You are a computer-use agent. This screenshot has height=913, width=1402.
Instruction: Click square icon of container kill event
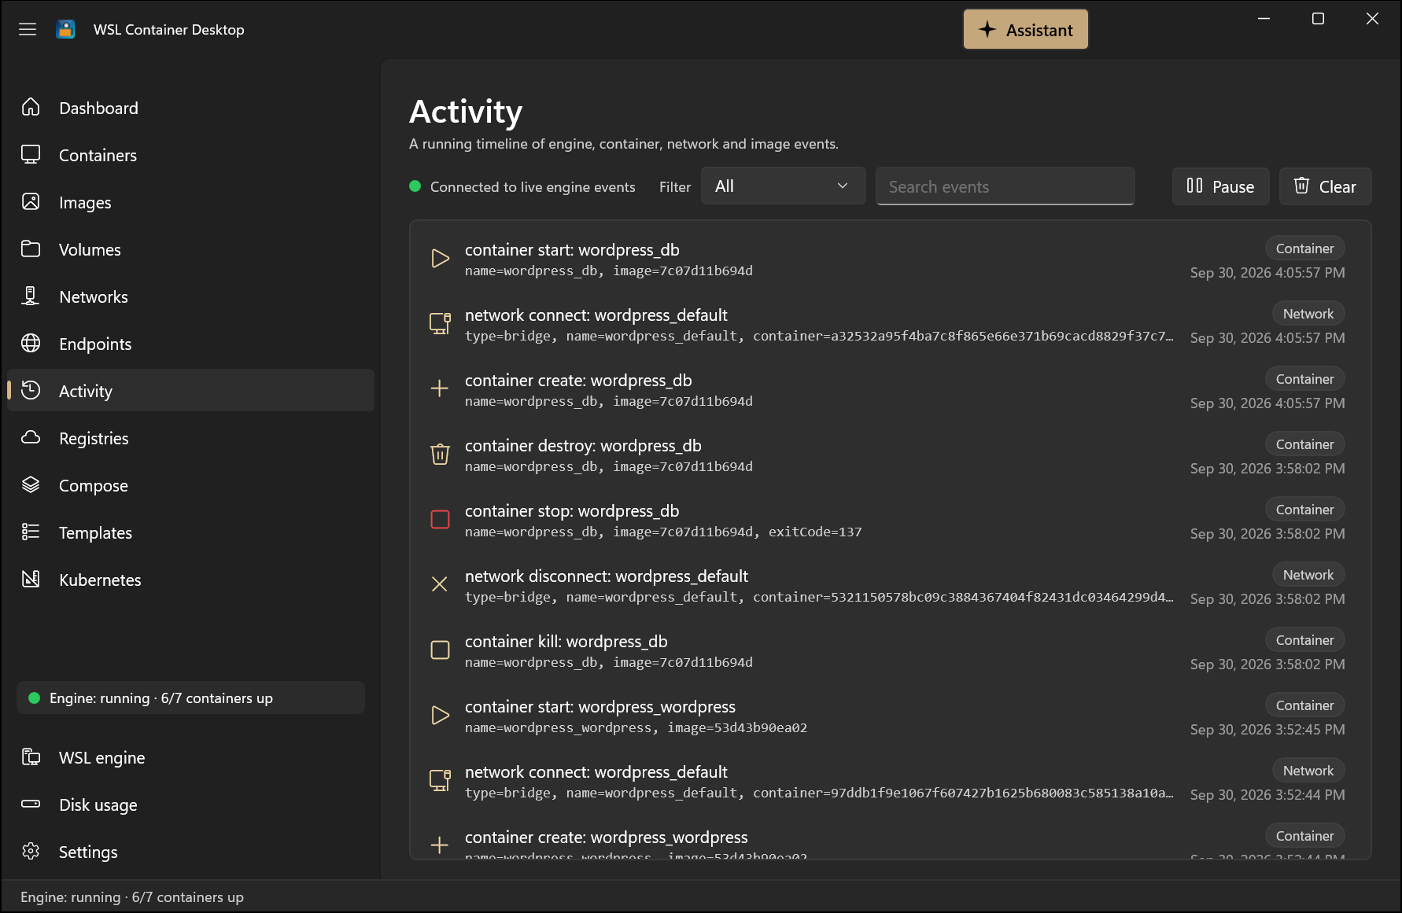(440, 650)
